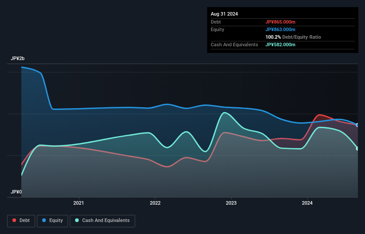
Task: Select the 2023 x-axis label
Action: click(x=231, y=203)
